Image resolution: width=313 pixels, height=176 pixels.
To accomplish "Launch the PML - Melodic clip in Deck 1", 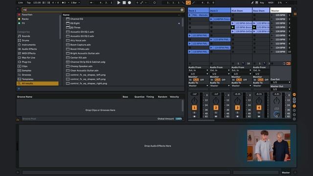I will point(190,15).
